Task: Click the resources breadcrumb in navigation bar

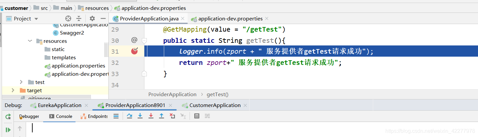Action: pos(93,8)
